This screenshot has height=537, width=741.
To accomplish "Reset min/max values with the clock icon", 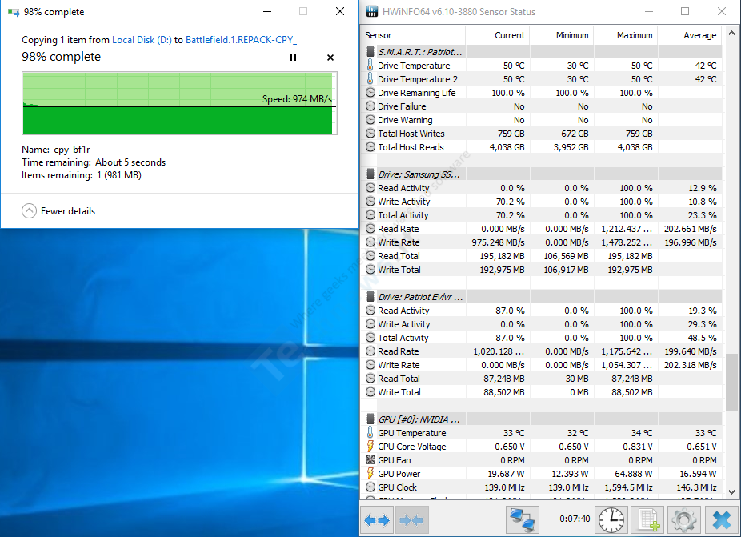I will (611, 520).
